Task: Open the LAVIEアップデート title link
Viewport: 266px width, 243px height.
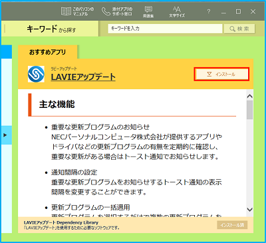Action: coord(83,77)
